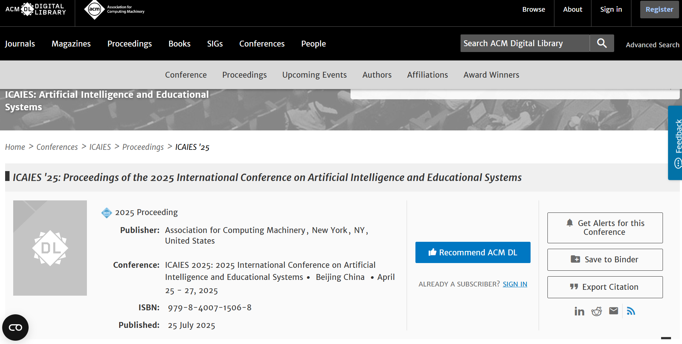The height and width of the screenshot is (344, 682).
Task: Select Save to Binder
Action: (x=605, y=260)
